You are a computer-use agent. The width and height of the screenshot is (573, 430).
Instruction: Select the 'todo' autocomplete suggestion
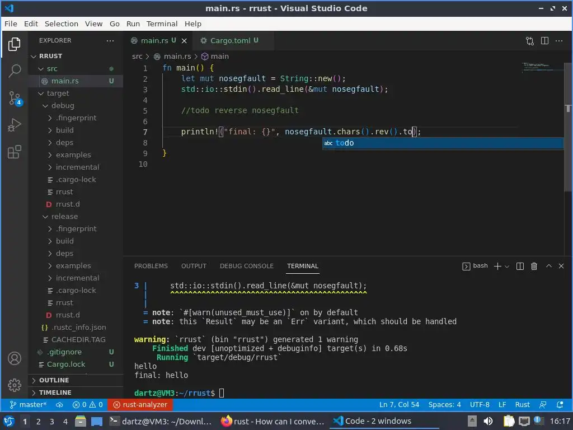[x=443, y=143]
